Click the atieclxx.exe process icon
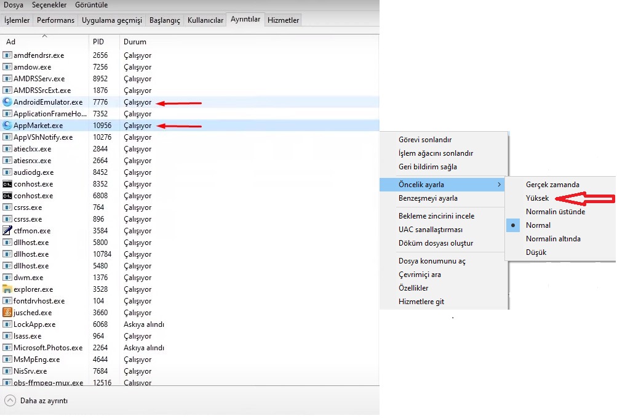 coord(7,149)
